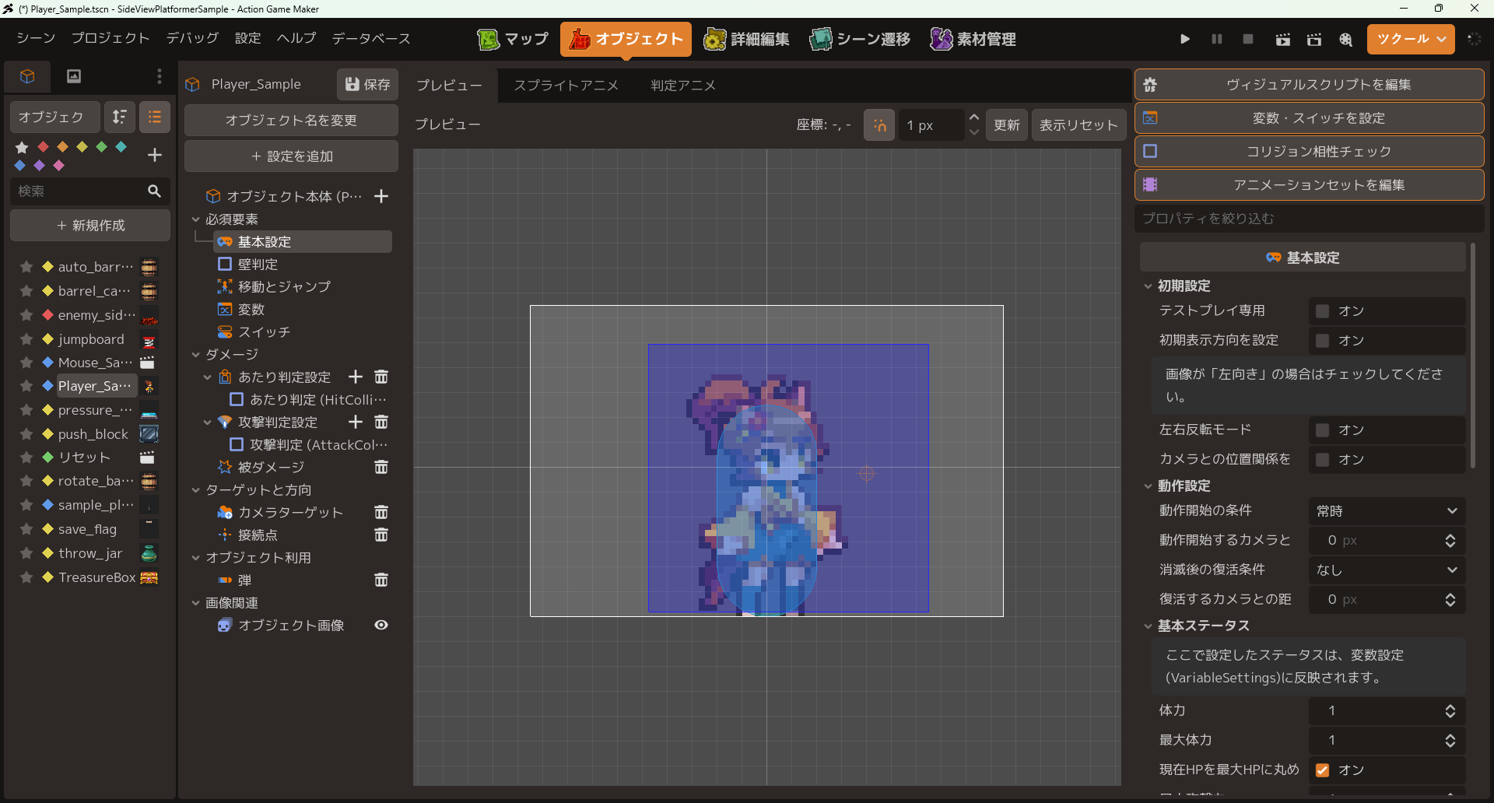Collapse the ダメージ tree group
This screenshot has width=1494, height=803.
pos(196,355)
